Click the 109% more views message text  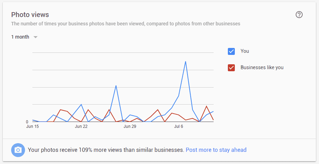tap(106, 150)
